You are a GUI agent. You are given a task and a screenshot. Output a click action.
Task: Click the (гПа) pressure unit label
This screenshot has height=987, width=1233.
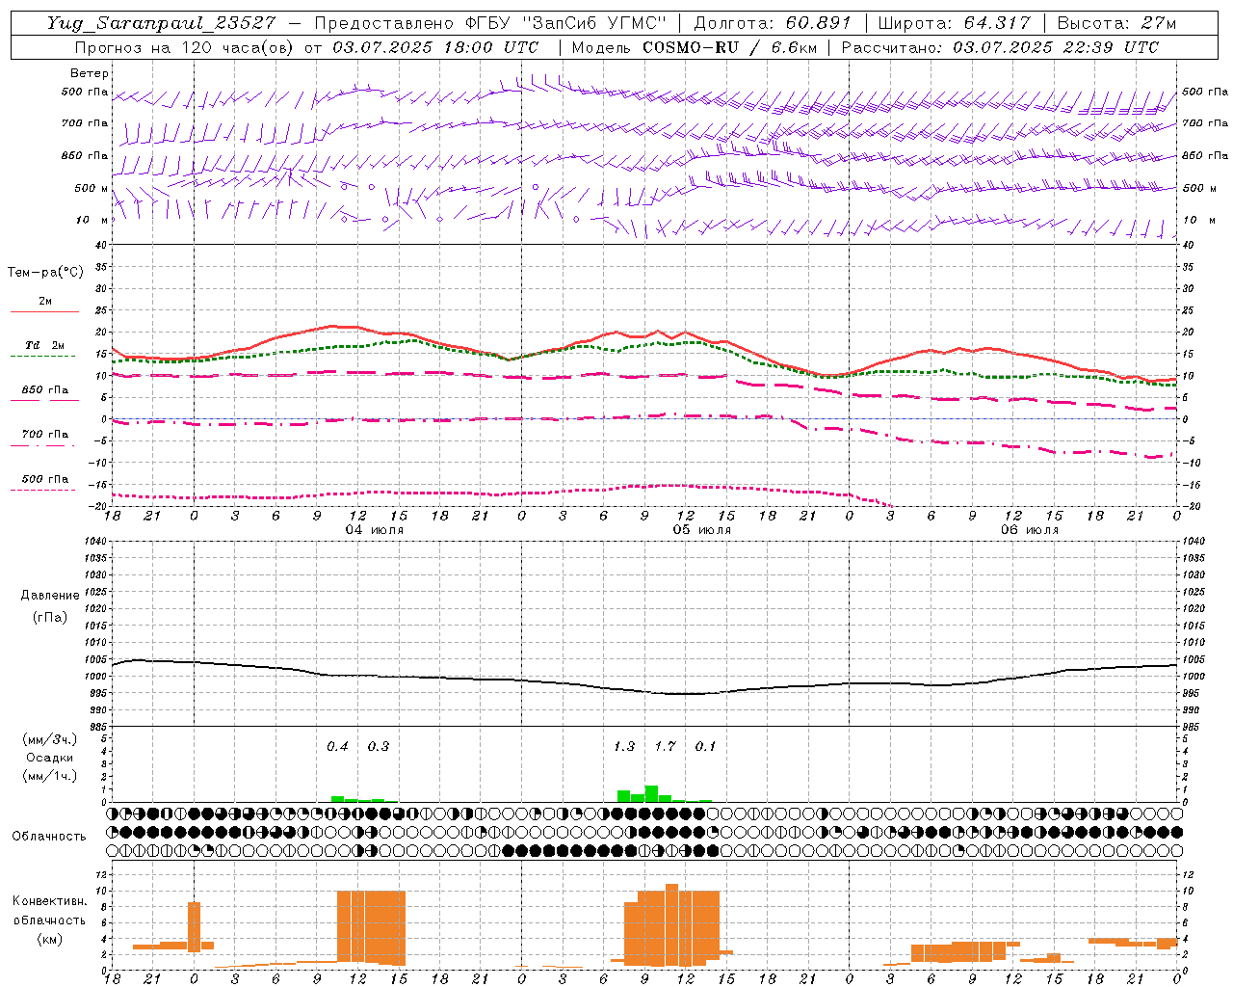point(50,617)
